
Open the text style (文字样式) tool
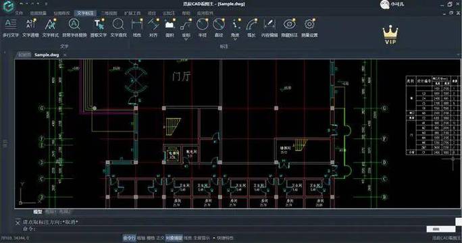click(51, 28)
